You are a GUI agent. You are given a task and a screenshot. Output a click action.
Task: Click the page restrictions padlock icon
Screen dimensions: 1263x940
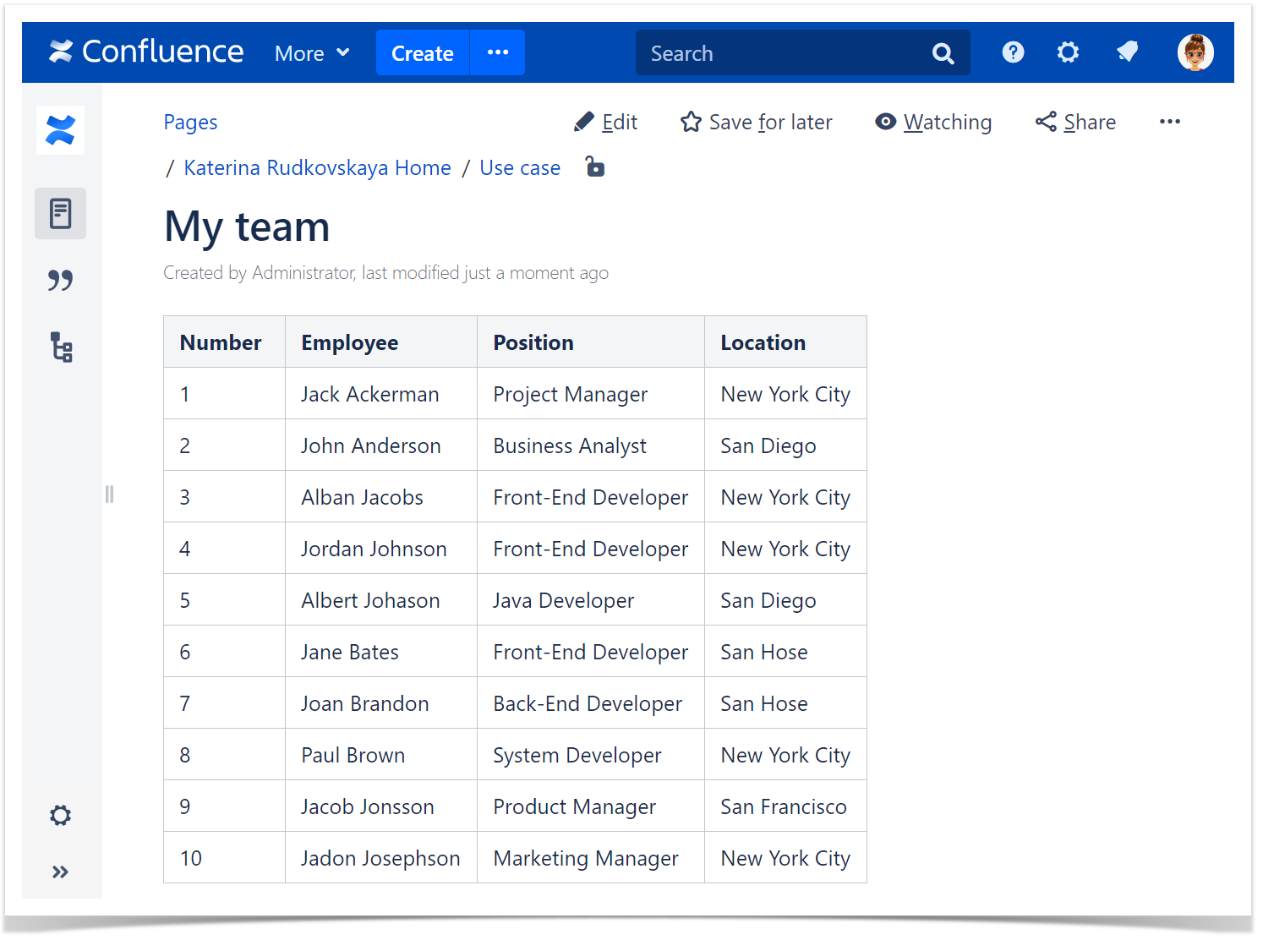[x=595, y=167]
